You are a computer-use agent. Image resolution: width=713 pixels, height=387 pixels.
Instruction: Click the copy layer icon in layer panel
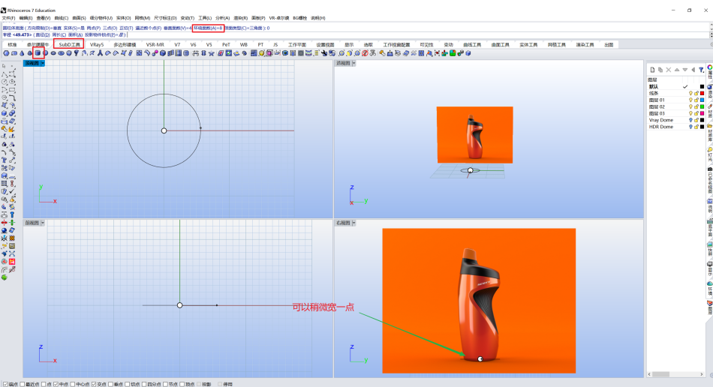point(660,70)
